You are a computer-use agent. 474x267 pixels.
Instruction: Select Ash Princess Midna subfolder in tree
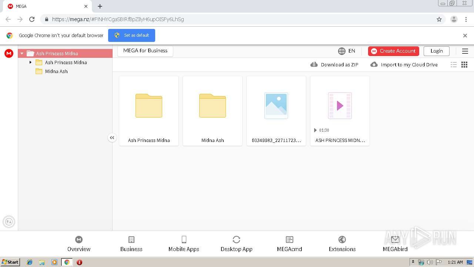pyautogui.click(x=66, y=62)
